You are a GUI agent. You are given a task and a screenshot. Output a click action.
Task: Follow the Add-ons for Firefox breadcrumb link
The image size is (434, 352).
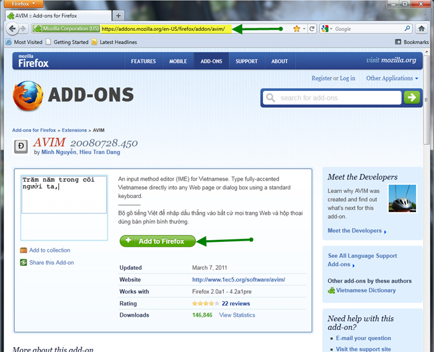(34, 130)
